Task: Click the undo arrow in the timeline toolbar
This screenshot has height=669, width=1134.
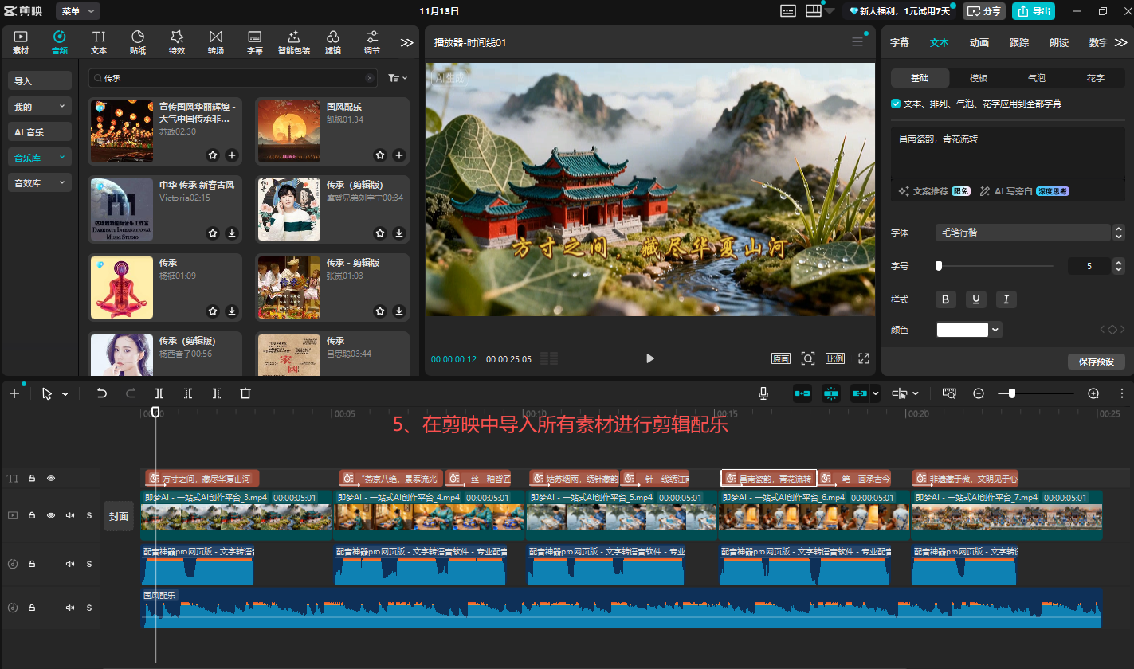Action: pyautogui.click(x=103, y=393)
